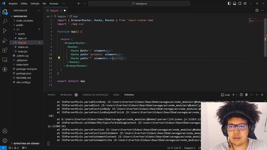The width and height of the screenshot is (267, 150).
Task: Open the Extensions view icon
Action: 5,50
